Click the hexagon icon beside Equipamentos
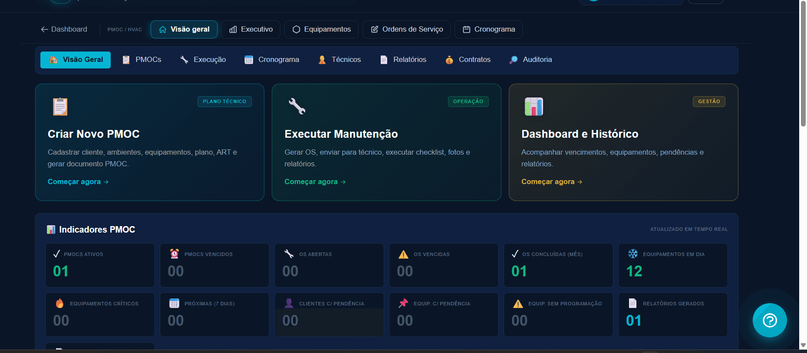 [296, 29]
